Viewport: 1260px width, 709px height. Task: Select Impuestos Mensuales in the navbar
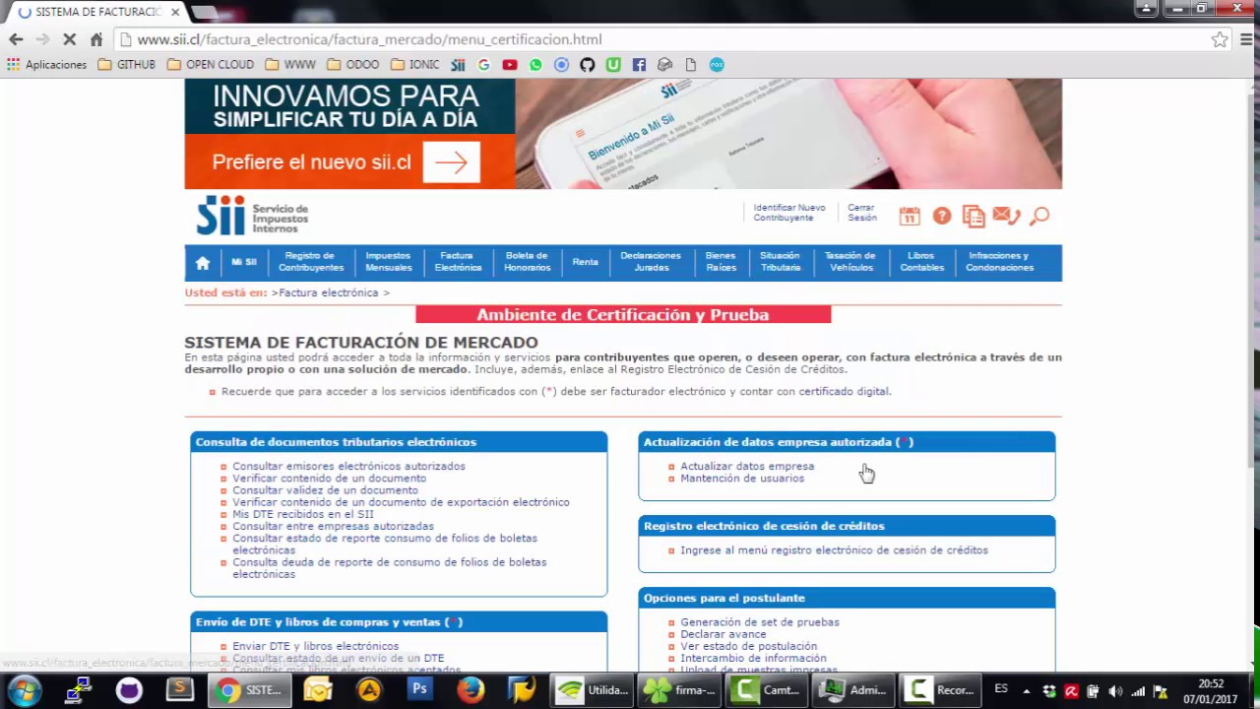pos(388,262)
